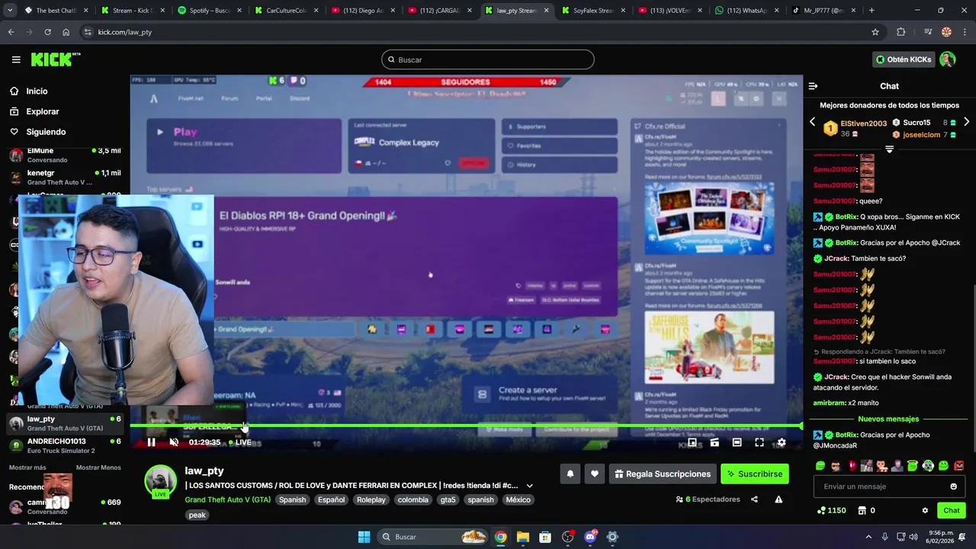Collapse the chat panel
The image size is (976, 549).
coord(813,86)
